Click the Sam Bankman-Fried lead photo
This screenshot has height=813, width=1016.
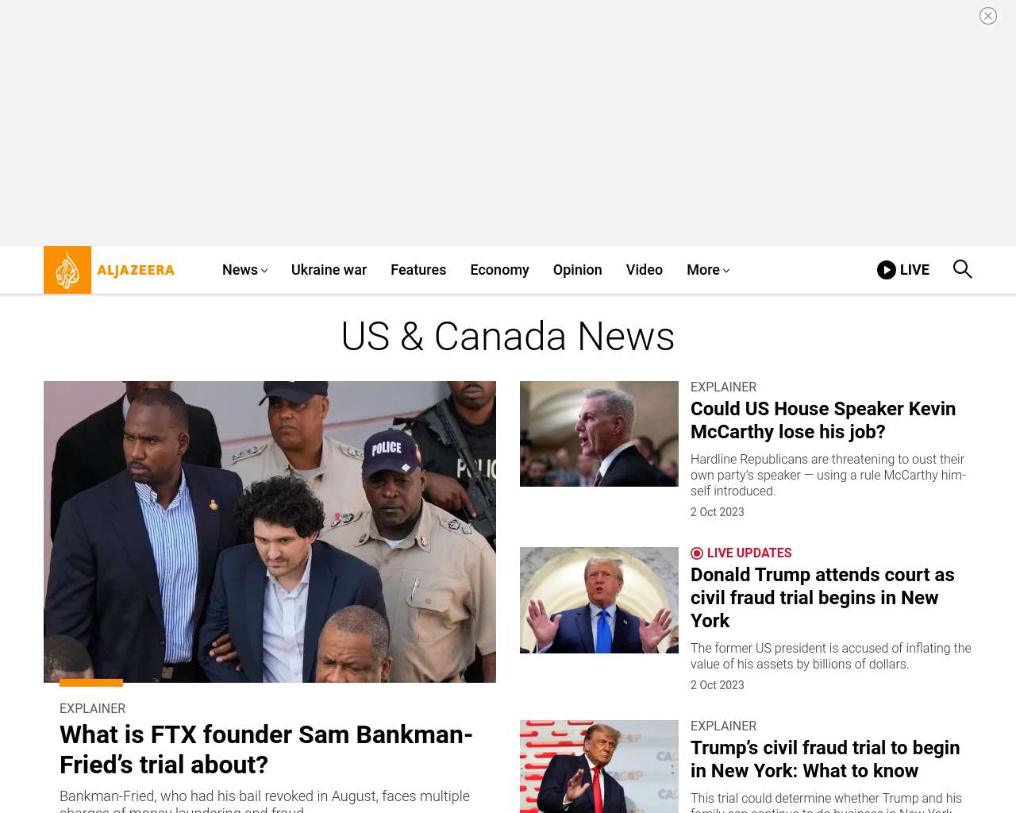[x=270, y=532]
